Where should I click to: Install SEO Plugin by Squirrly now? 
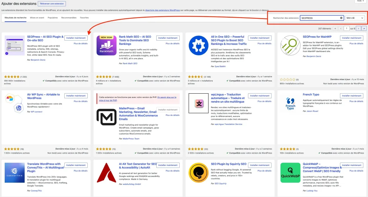[259, 165]
